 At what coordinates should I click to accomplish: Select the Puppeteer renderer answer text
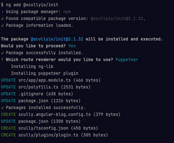127,60
